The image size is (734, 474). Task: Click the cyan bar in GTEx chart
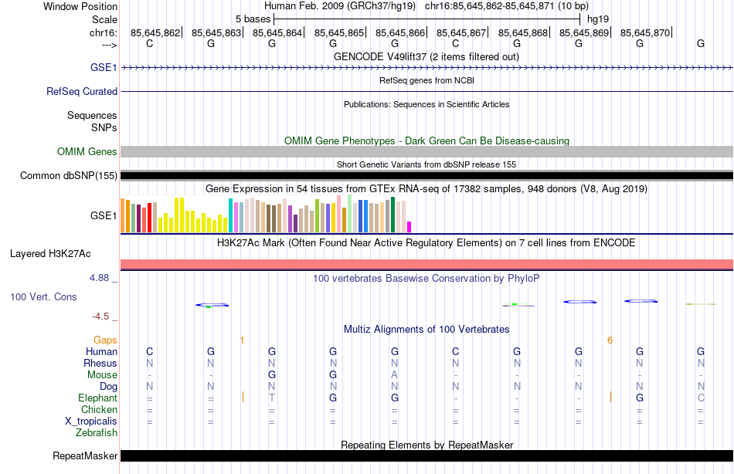point(230,215)
